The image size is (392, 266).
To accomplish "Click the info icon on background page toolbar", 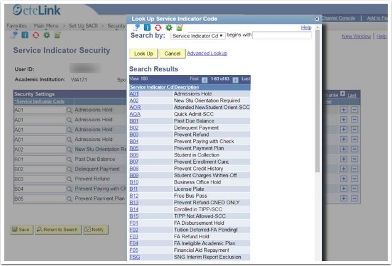I will click(25, 35).
